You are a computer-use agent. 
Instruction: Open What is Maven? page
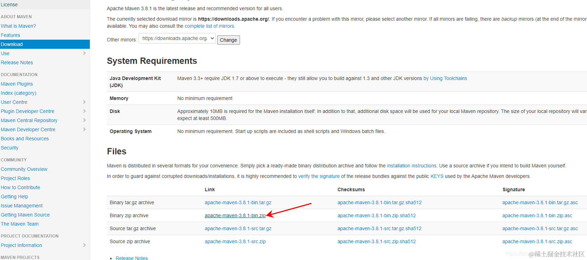click(x=18, y=26)
